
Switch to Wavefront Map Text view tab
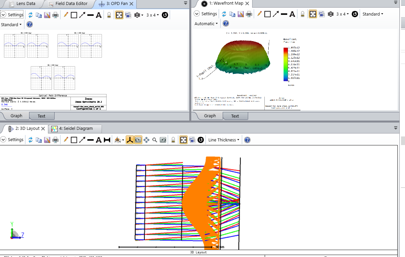[x=235, y=116]
